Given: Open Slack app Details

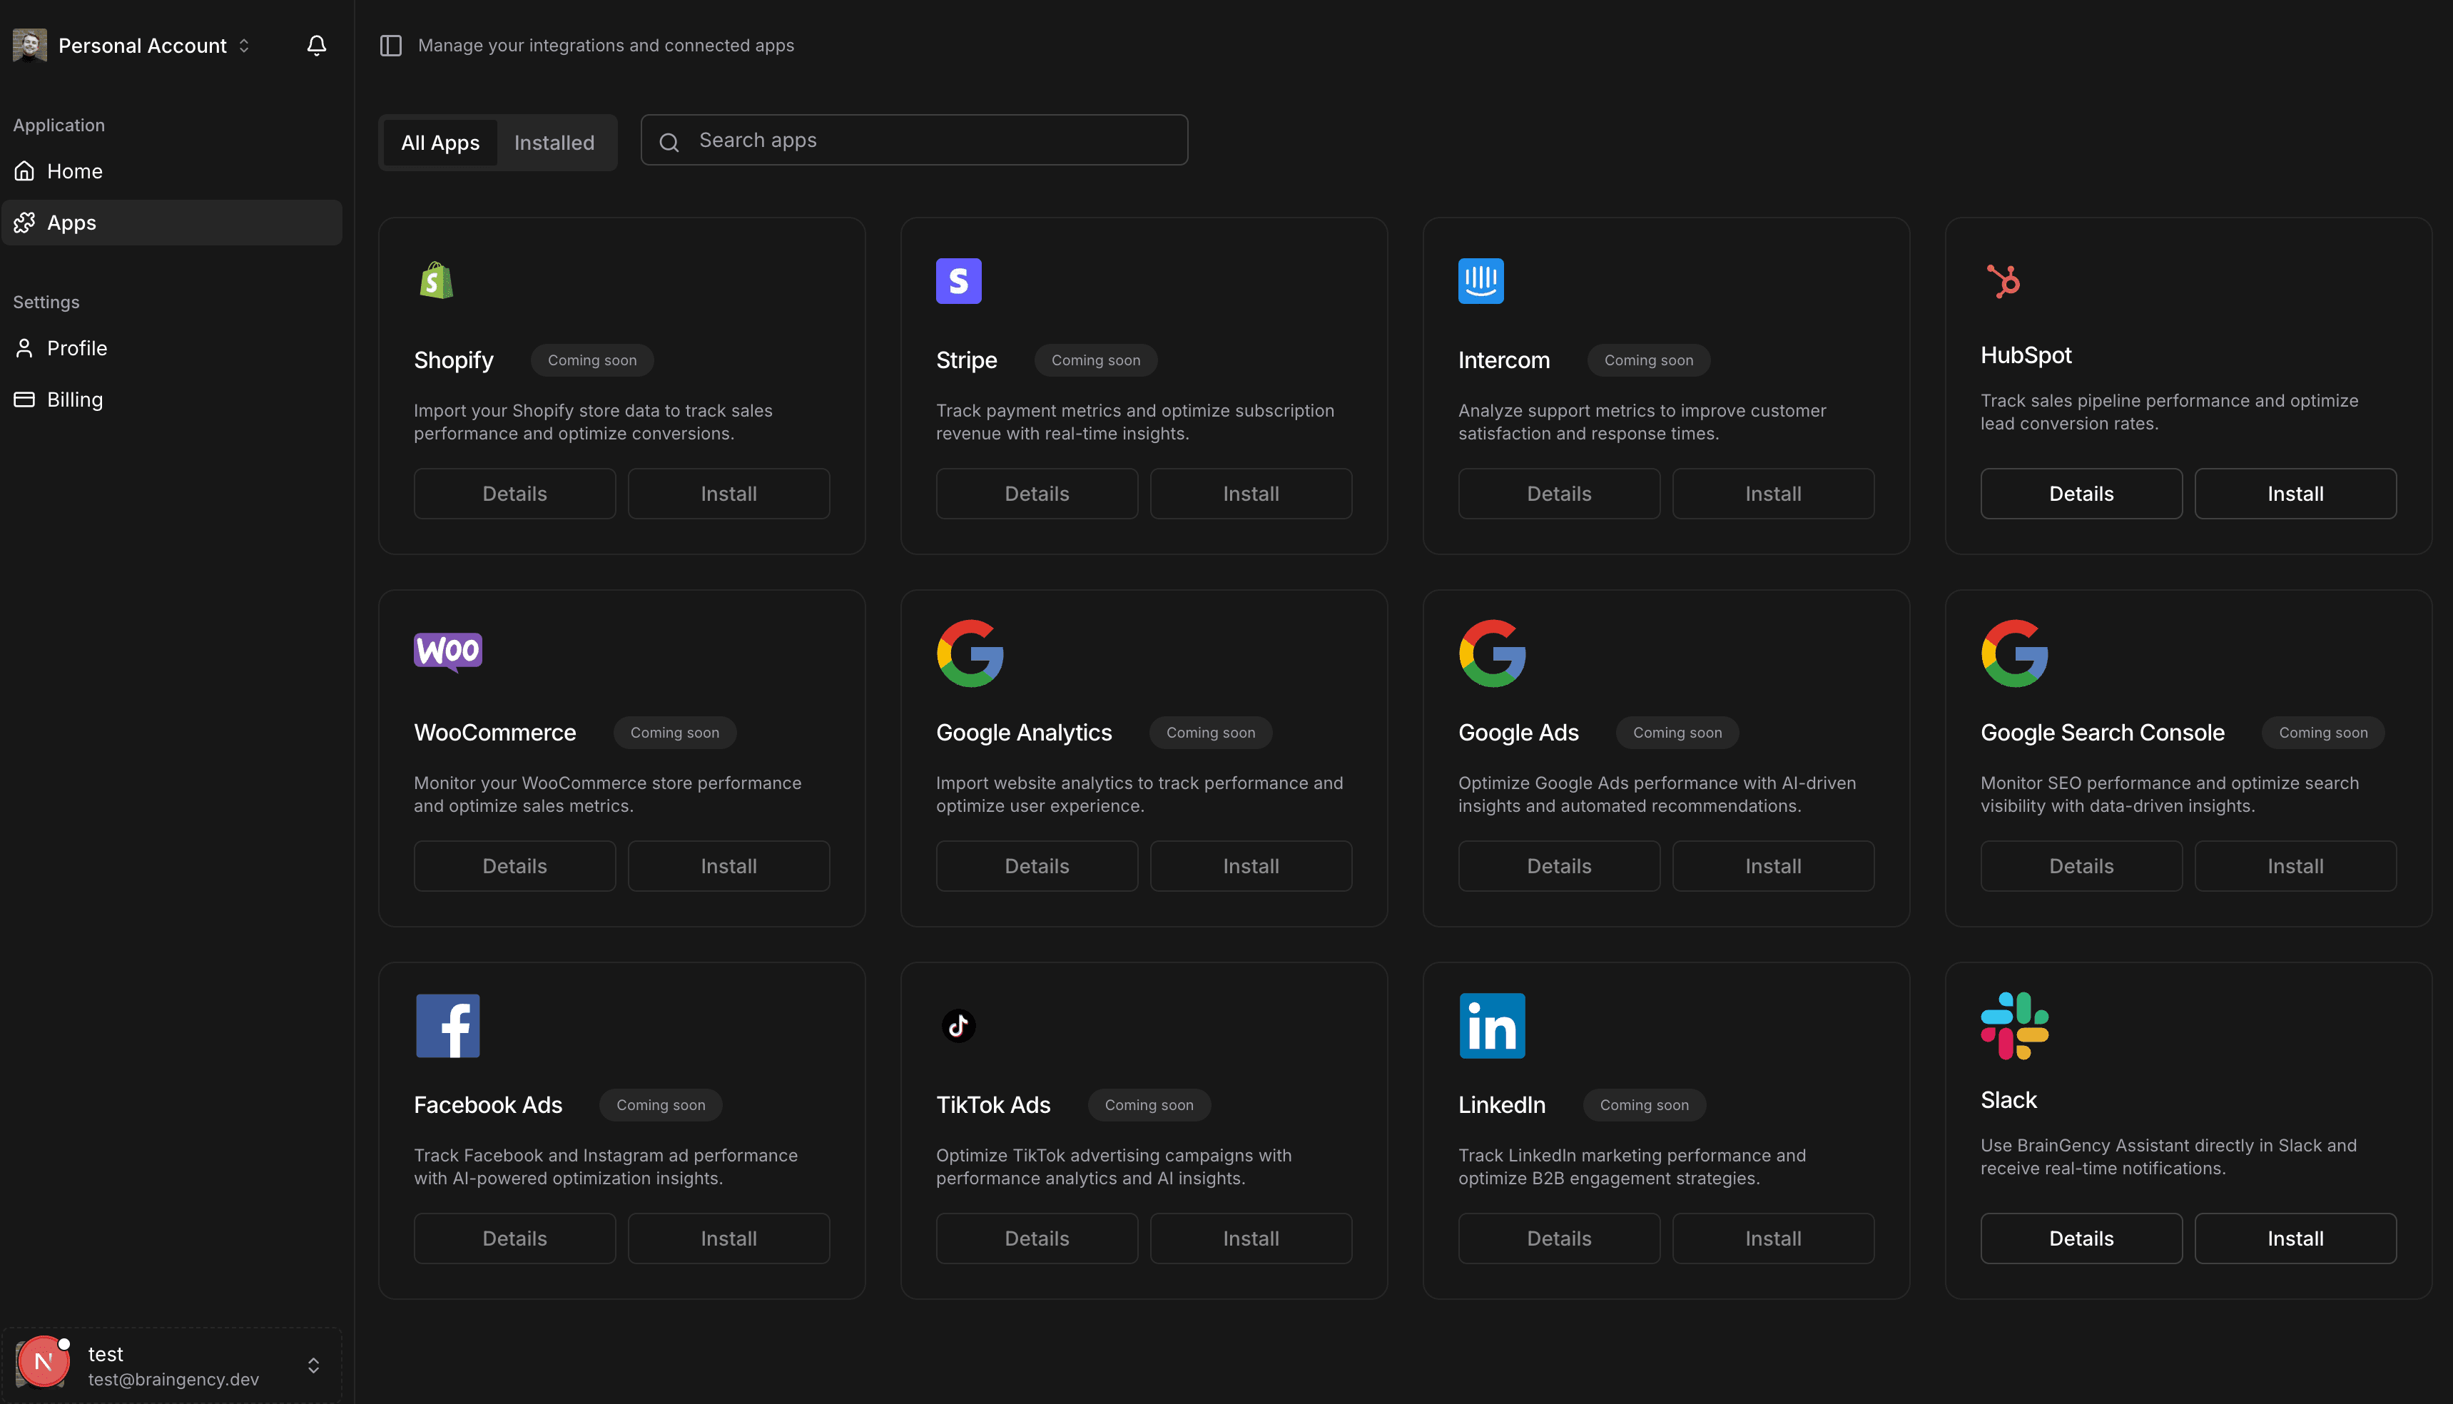Looking at the screenshot, I should [2081, 1238].
